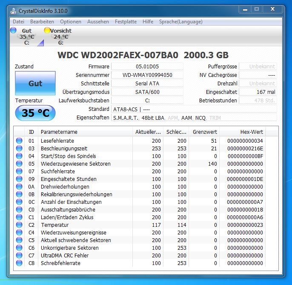This screenshot has width=292, height=285.
Task: Click the Schnittstelle field Serial ATA
Action: [x=147, y=84]
